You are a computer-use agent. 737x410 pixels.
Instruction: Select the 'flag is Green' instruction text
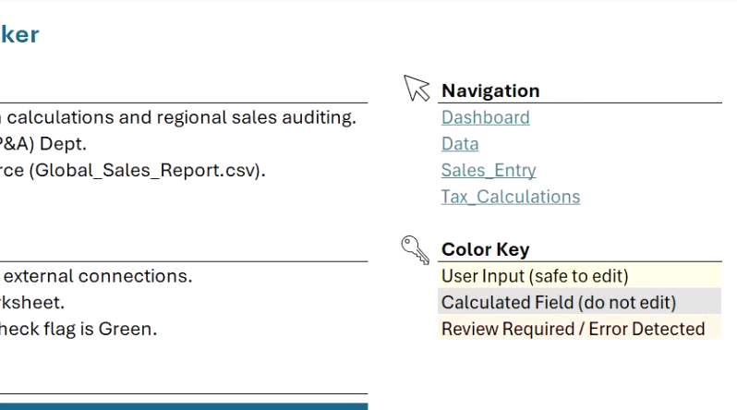[x=78, y=329]
